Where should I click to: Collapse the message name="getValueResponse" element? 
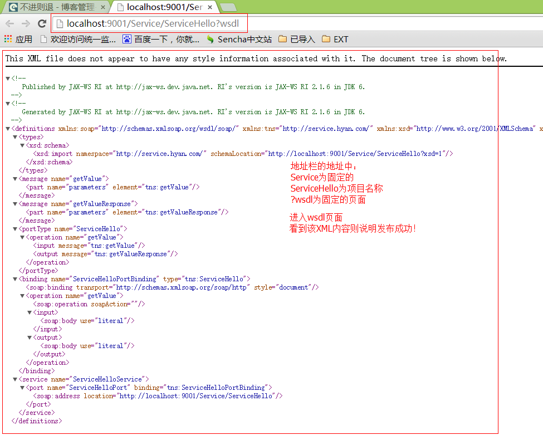pyautogui.click(x=15, y=204)
